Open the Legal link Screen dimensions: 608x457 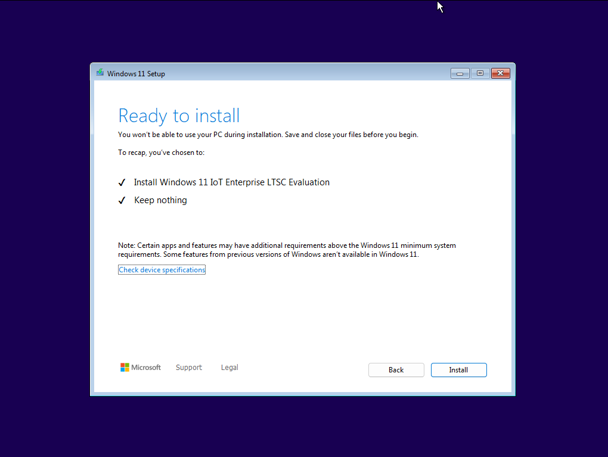coord(229,367)
